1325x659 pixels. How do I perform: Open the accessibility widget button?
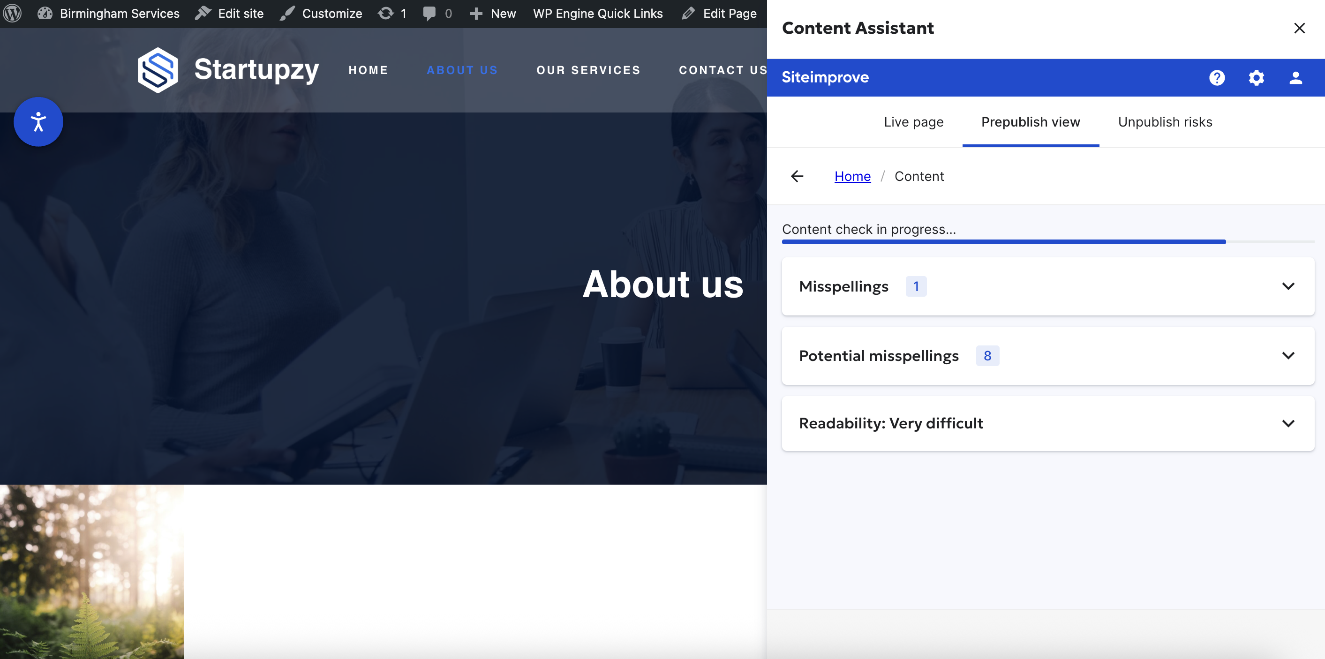pyautogui.click(x=38, y=122)
